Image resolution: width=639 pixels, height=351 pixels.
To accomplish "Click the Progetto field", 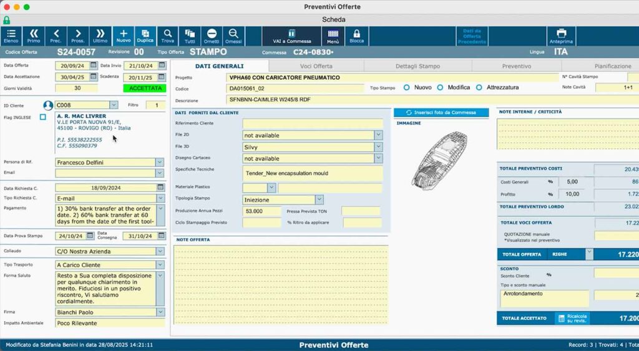I will tap(393, 77).
